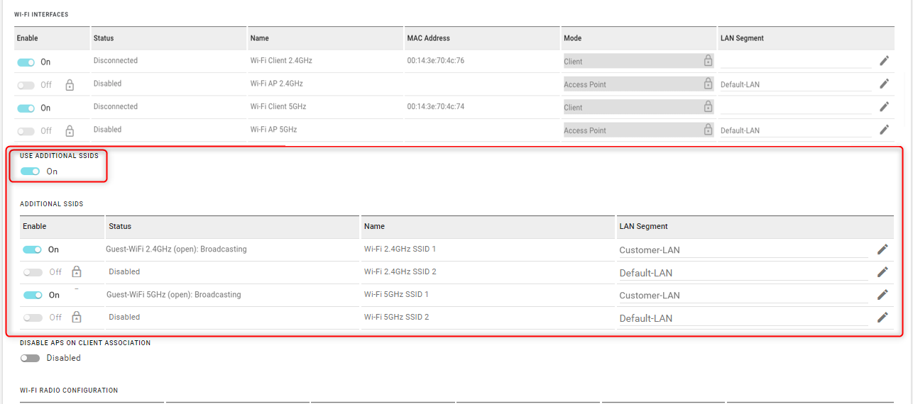Toggle Disable APs on Client Association
The image size is (913, 404).
pos(31,359)
